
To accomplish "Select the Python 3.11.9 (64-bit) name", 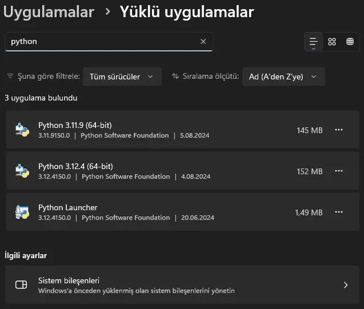I will pos(75,125).
